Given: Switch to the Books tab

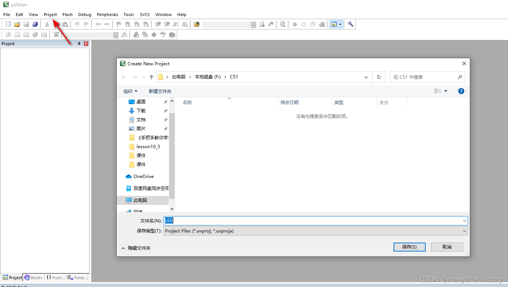Looking at the screenshot, I should point(33,278).
